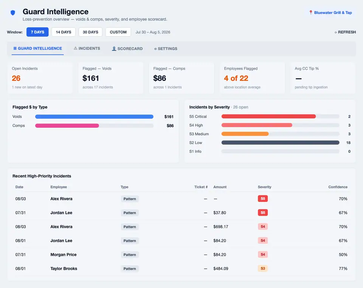The height and width of the screenshot is (288, 363).
Task: Click the Confidence column header
Action: click(x=338, y=187)
